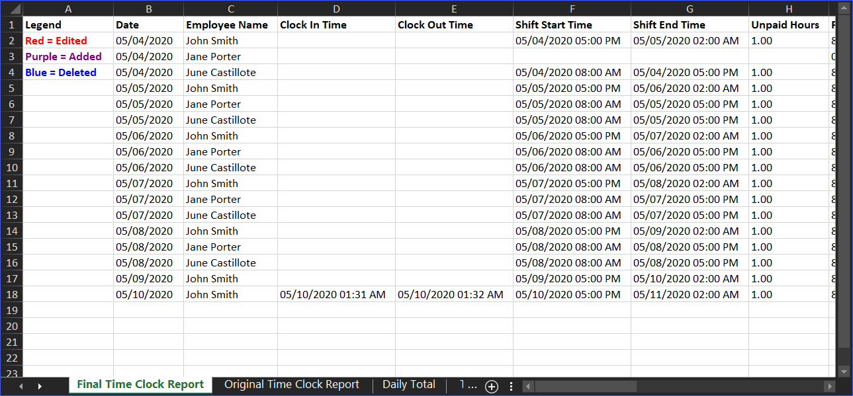
Task: Select row 18 header
Action: (x=12, y=295)
